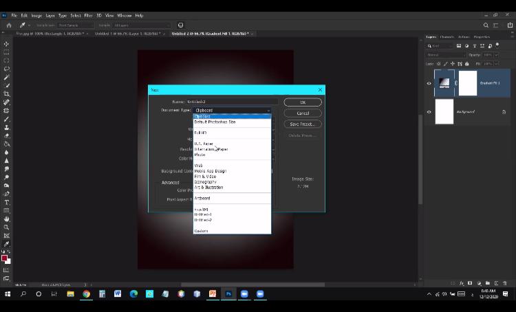Choose Film & Video from the list
The height and width of the screenshot is (312, 516).
pyautogui.click(x=206, y=177)
